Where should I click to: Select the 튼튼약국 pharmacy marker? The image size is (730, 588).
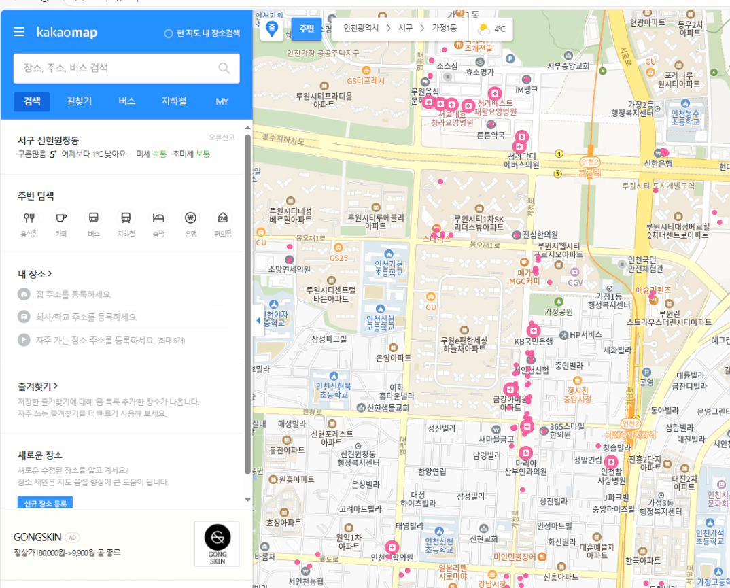click(491, 125)
